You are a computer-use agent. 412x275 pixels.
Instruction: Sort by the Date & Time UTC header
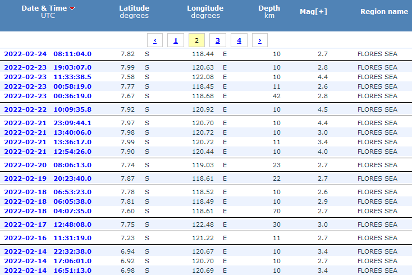tap(48, 12)
